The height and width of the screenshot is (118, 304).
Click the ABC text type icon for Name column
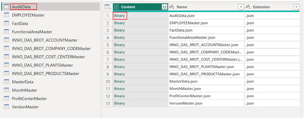(x=172, y=7)
